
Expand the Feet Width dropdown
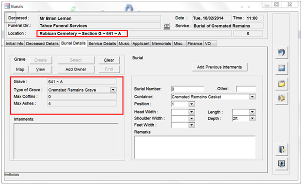[191, 125]
